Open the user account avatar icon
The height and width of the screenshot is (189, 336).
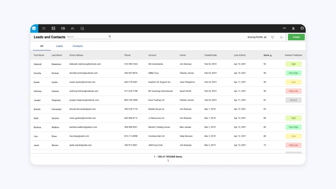click(x=302, y=28)
